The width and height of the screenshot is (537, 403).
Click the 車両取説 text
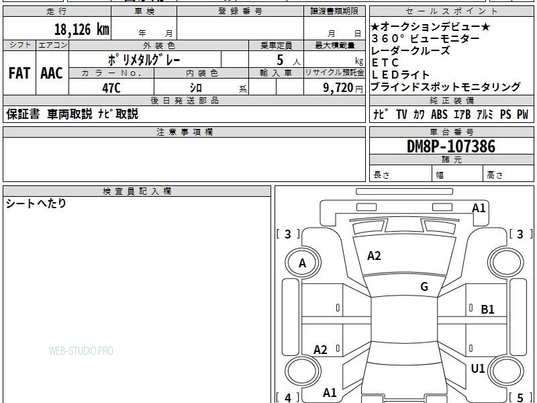pyautogui.click(x=70, y=114)
